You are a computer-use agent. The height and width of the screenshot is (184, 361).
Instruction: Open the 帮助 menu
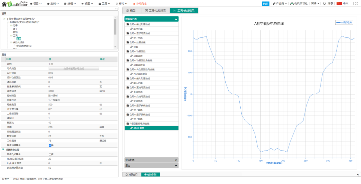121,4
